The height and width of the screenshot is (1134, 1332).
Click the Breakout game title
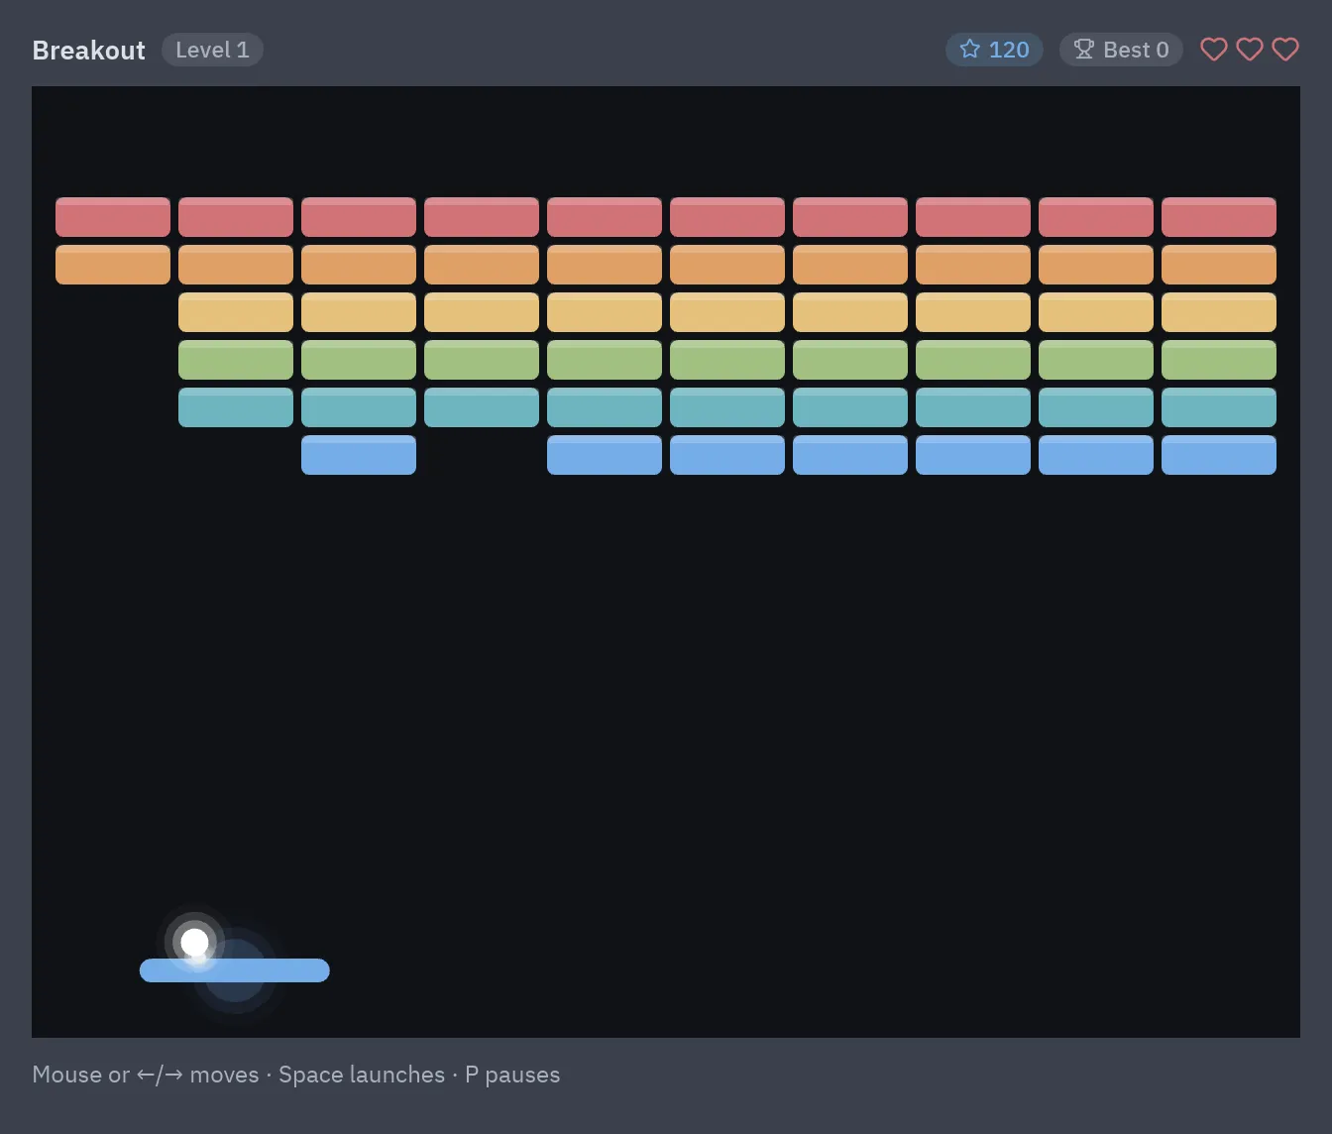tap(88, 51)
